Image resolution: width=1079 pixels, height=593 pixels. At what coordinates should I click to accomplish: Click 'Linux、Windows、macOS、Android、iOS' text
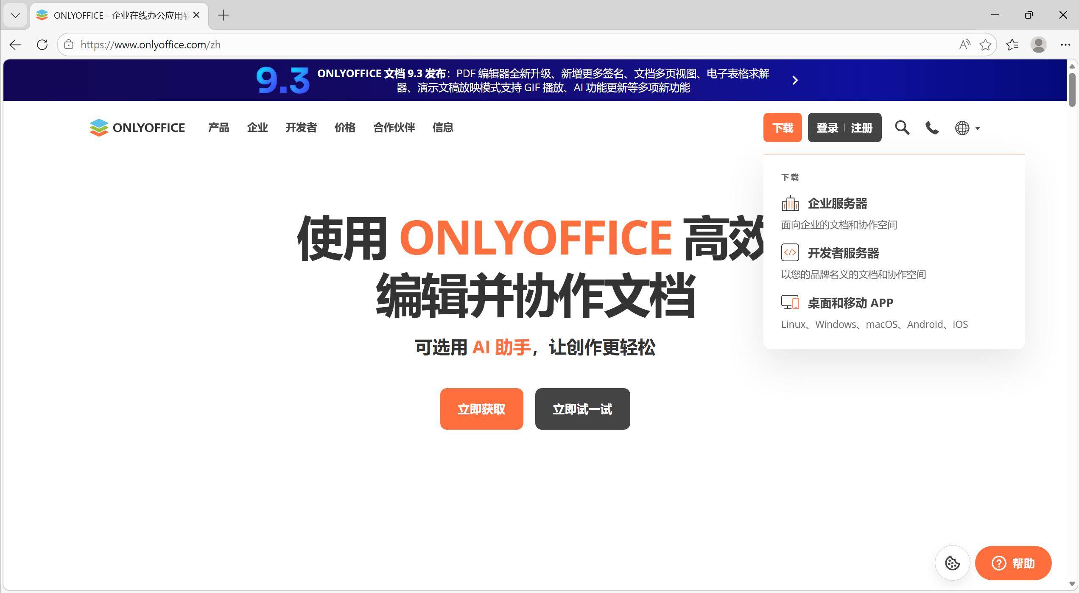[x=875, y=324]
